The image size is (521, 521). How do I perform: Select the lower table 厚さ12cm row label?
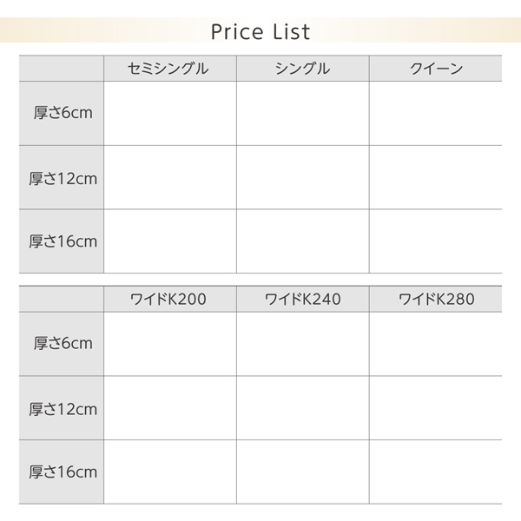point(63,408)
